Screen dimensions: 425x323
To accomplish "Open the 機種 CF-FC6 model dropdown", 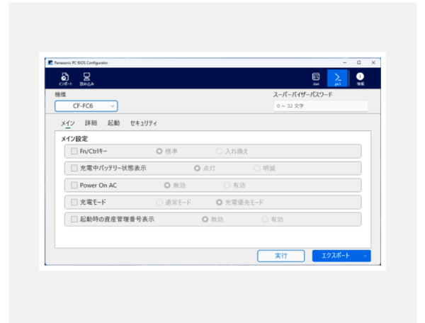I will click(x=86, y=106).
